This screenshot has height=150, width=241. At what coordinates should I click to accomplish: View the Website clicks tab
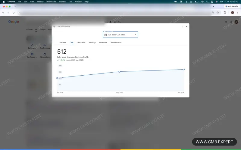tap(116, 42)
